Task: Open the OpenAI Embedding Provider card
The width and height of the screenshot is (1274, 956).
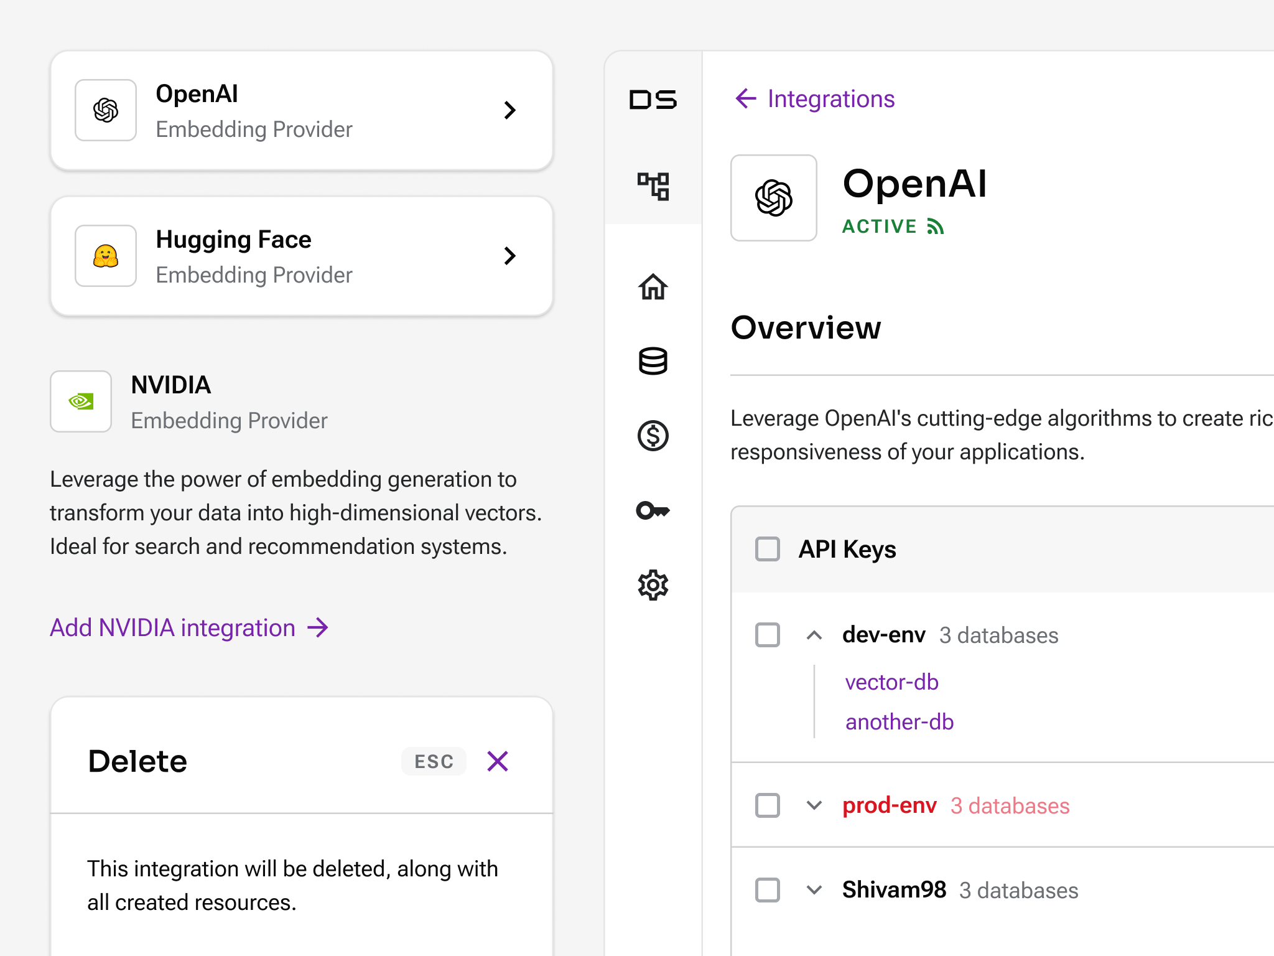Action: (x=302, y=110)
